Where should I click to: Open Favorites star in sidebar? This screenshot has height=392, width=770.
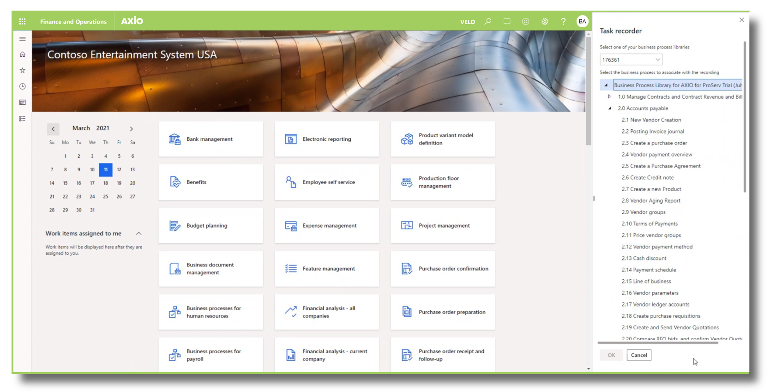[x=22, y=70]
